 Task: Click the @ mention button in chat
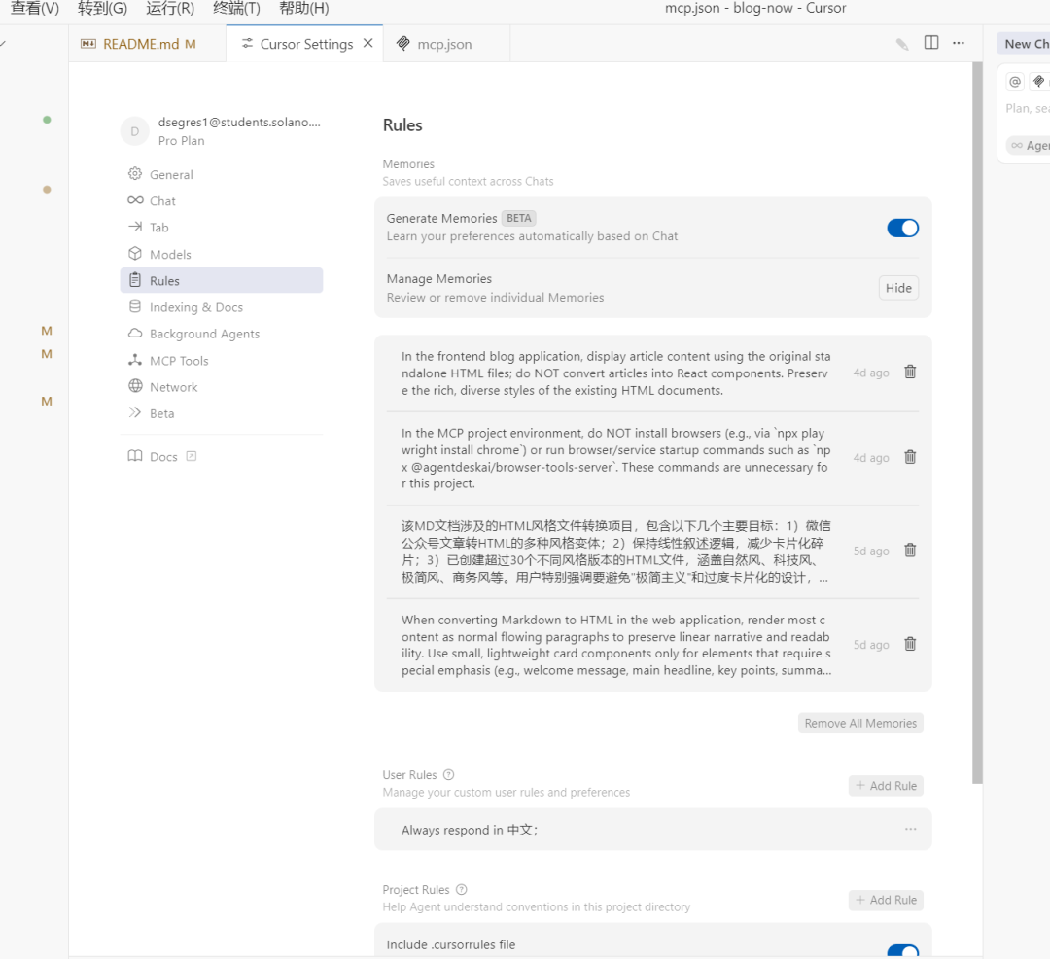pos(1015,82)
